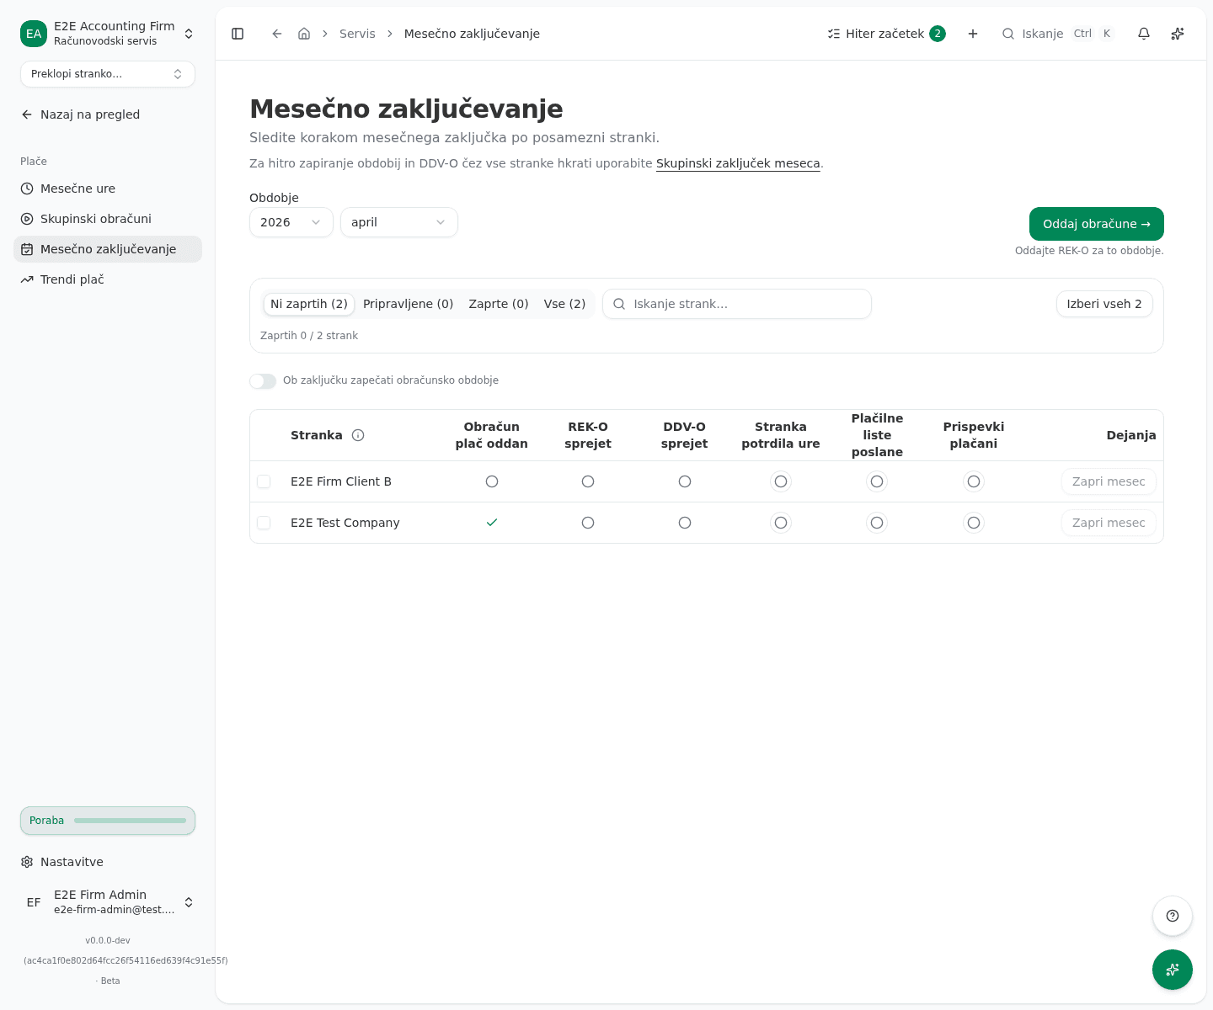Image resolution: width=1213 pixels, height=1010 pixels.
Task: Open the year 2026 dropdown
Action: click(291, 222)
